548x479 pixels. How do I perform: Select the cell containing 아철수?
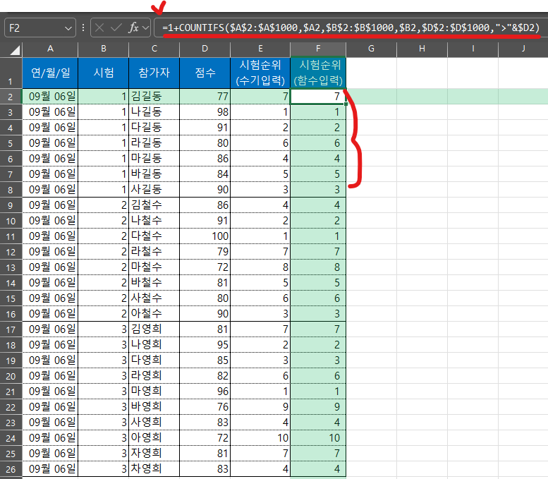point(154,314)
